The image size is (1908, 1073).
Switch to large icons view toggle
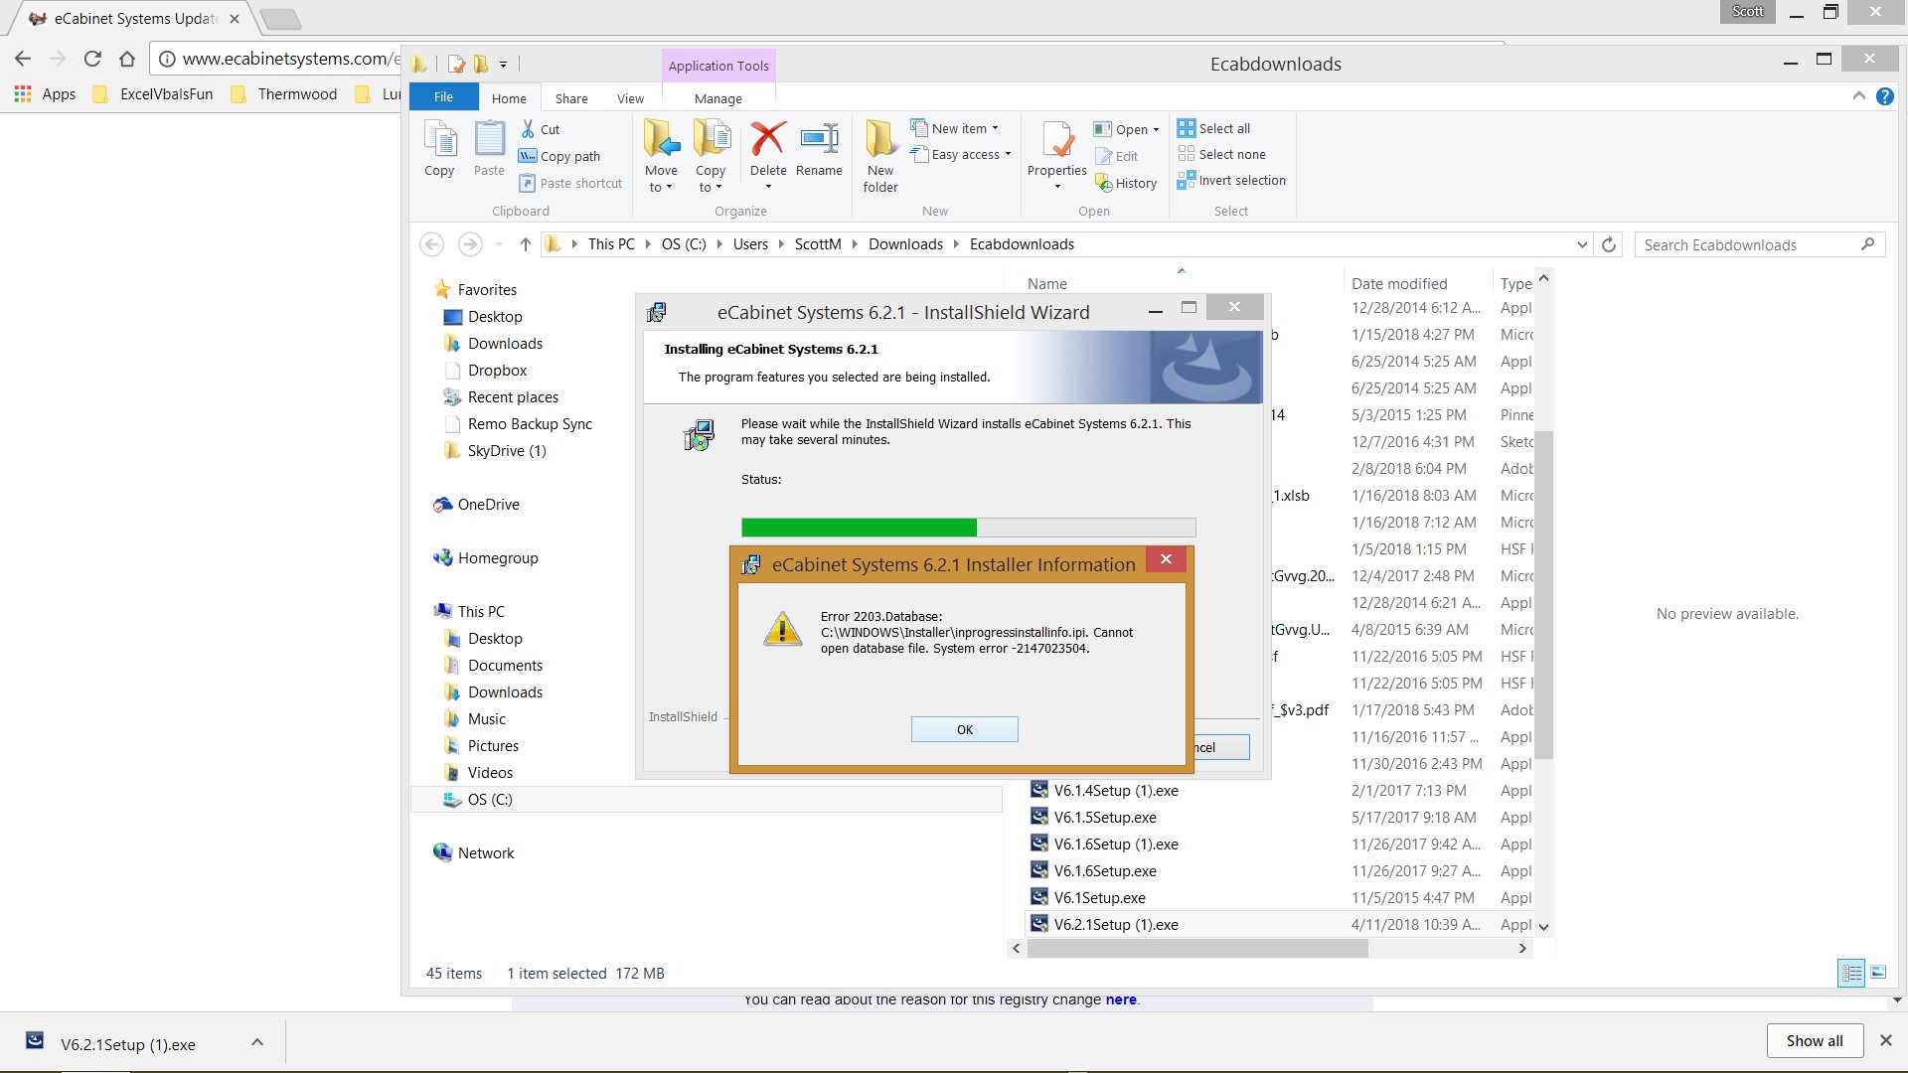tap(1878, 973)
